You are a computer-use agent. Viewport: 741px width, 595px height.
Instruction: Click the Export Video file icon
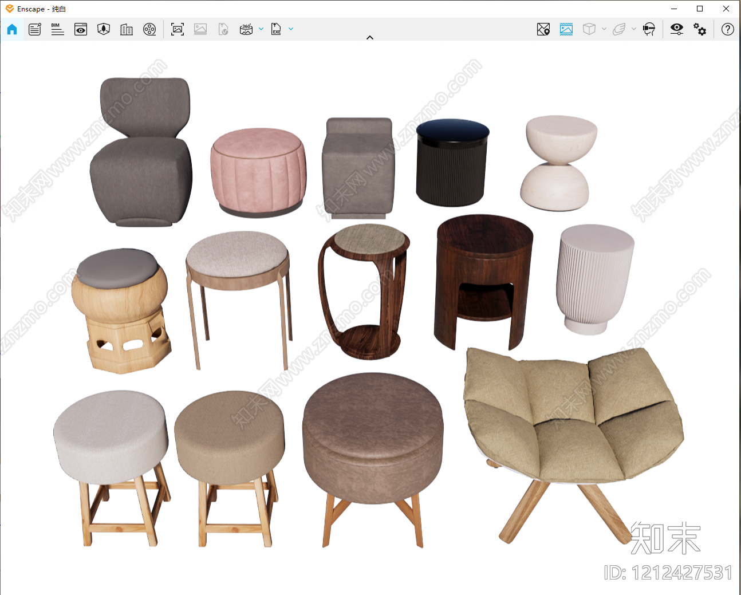pyautogui.click(x=223, y=29)
